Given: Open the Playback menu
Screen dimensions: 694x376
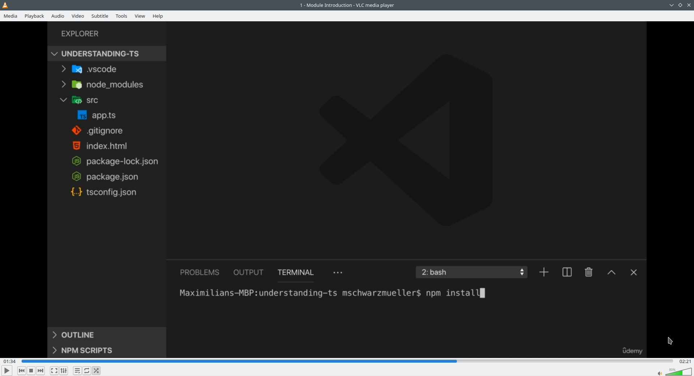Looking at the screenshot, I should tap(34, 16).
